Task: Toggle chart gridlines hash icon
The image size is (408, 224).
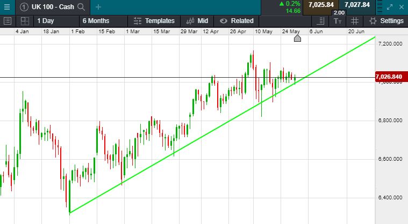Action: (x=354, y=21)
